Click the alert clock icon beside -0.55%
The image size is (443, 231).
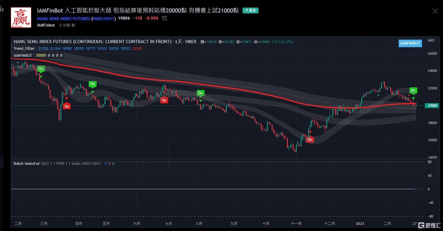(x=165, y=18)
